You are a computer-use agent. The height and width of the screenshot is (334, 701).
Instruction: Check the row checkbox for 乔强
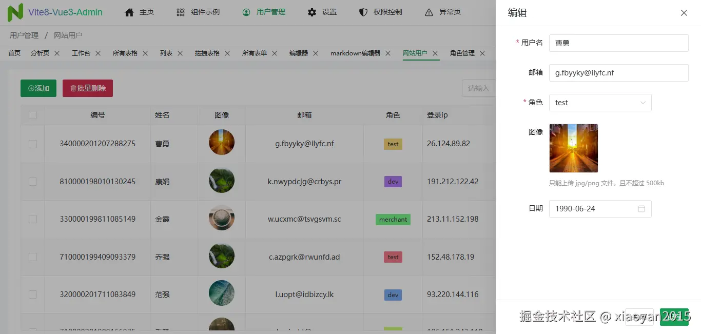pyautogui.click(x=33, y=257)
